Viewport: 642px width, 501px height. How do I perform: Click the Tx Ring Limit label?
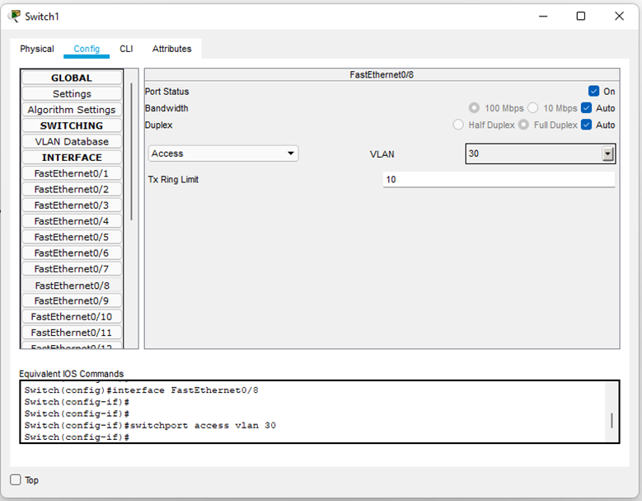coord(173,180)
